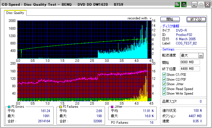Click the green save-screenshot floppy icon
Image resolution: width=212 pixels, height=128 pixels.
(x=184, y=5)
